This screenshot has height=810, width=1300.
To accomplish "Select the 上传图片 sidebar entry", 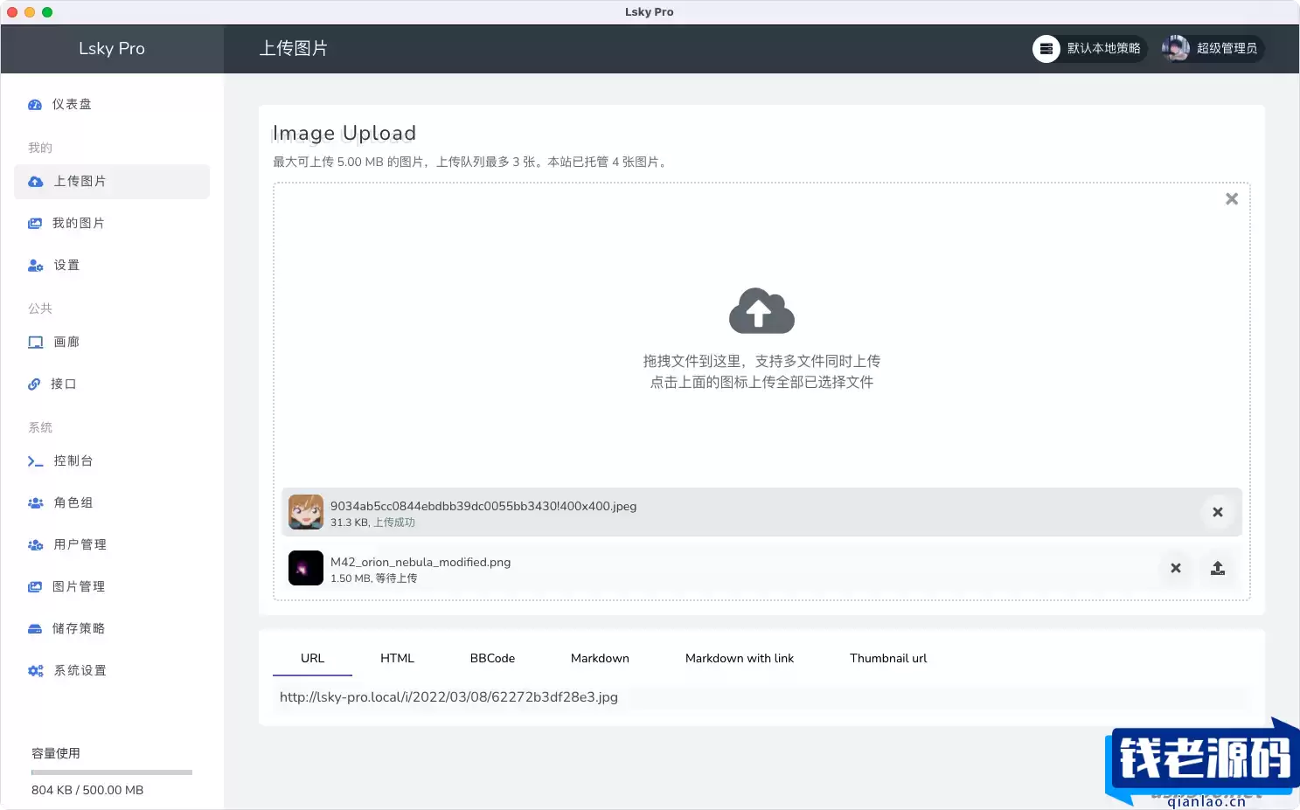I will tap(112, 182).
